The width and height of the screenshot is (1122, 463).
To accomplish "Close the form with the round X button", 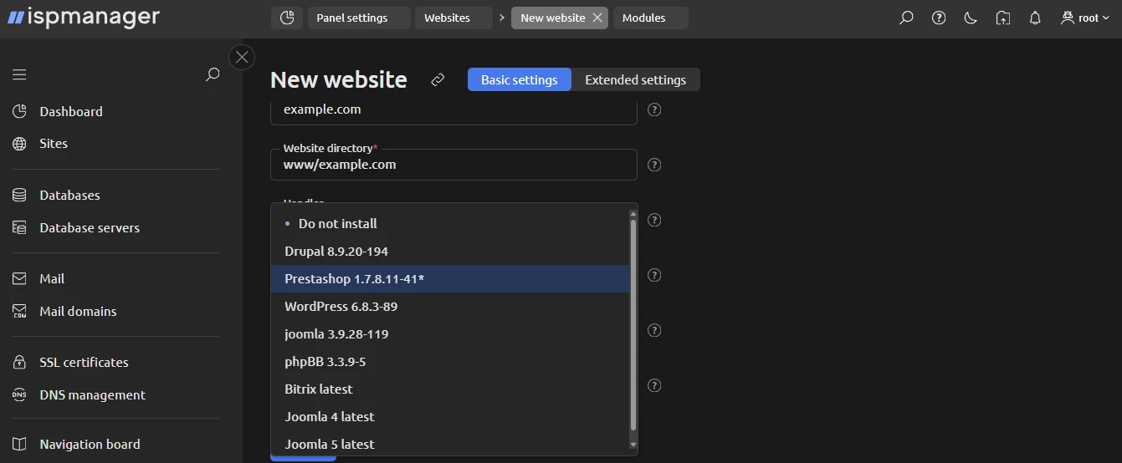I will tap(242, 57).
